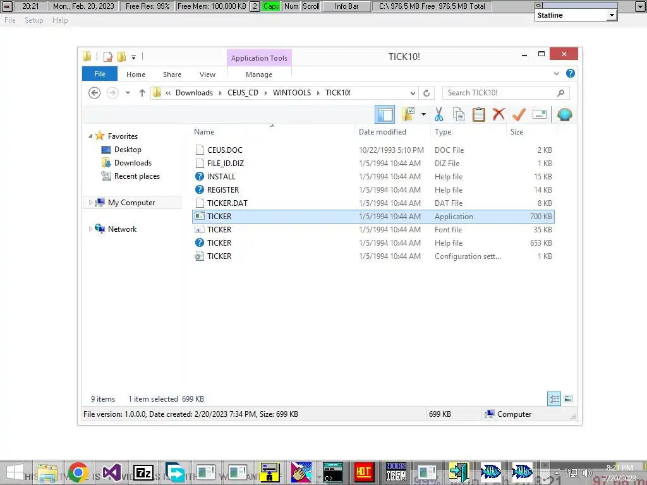Click New Folder icon in quick access toolbar
This screenshot has height=485, width=647.
[121, 56]
